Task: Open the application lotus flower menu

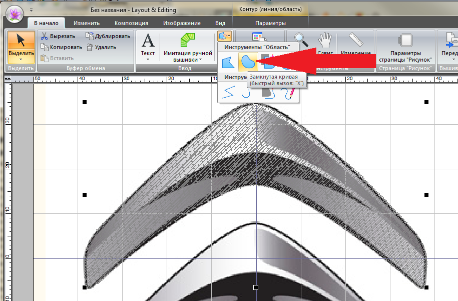Action: [16, 13]
